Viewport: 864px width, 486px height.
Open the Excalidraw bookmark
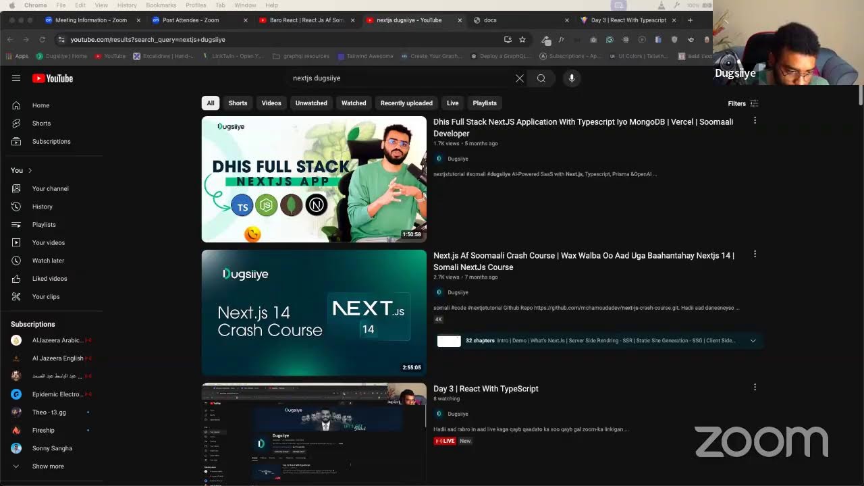(164, 56)
